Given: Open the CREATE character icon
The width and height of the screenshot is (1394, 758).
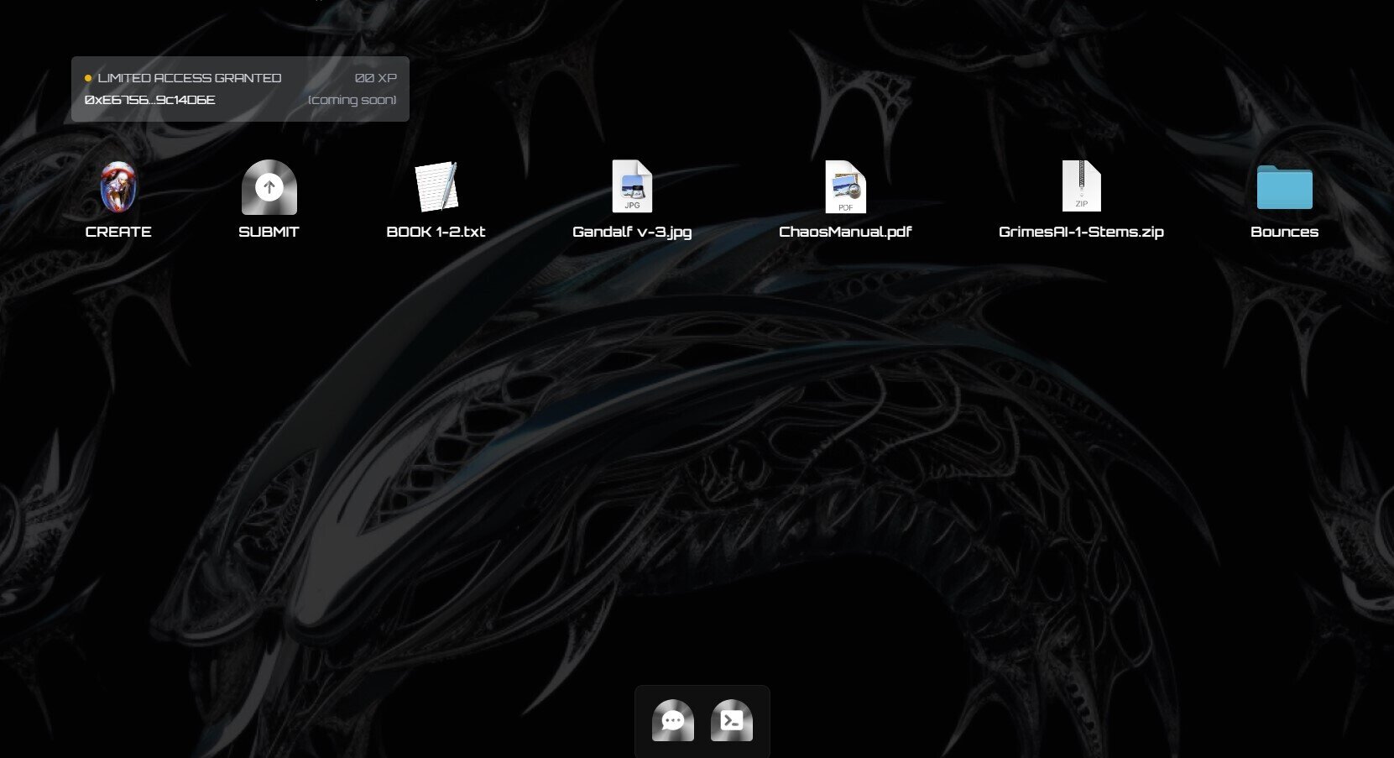Looking at the screenshot, I should point(118,186).
